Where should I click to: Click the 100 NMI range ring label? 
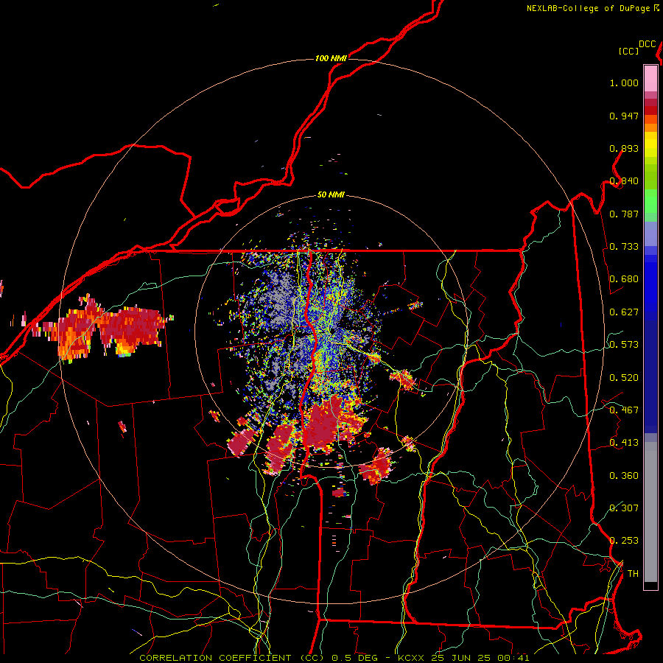331,58
